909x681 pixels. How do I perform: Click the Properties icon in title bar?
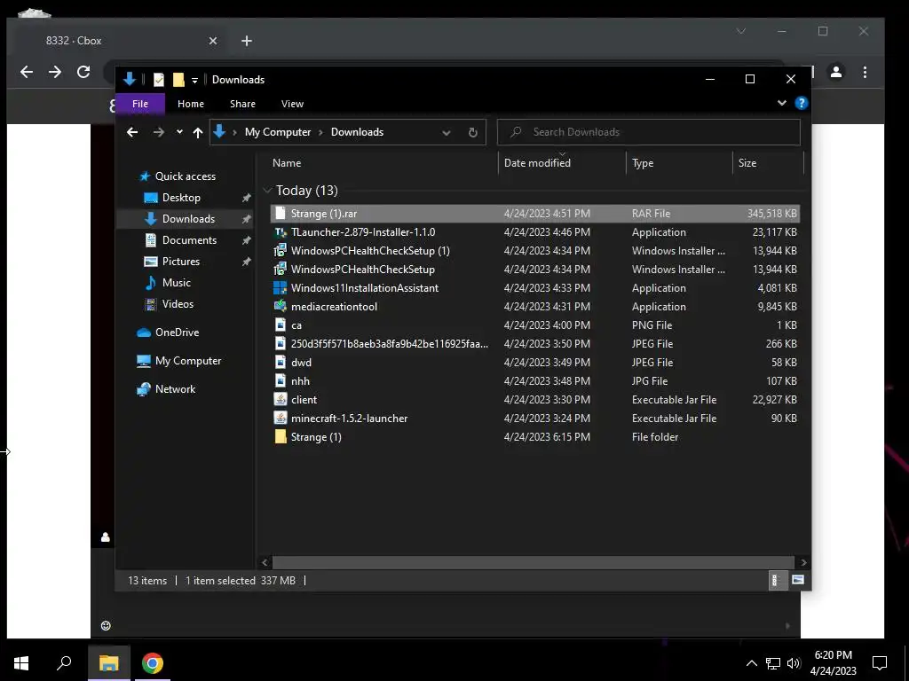click(158, 79)
